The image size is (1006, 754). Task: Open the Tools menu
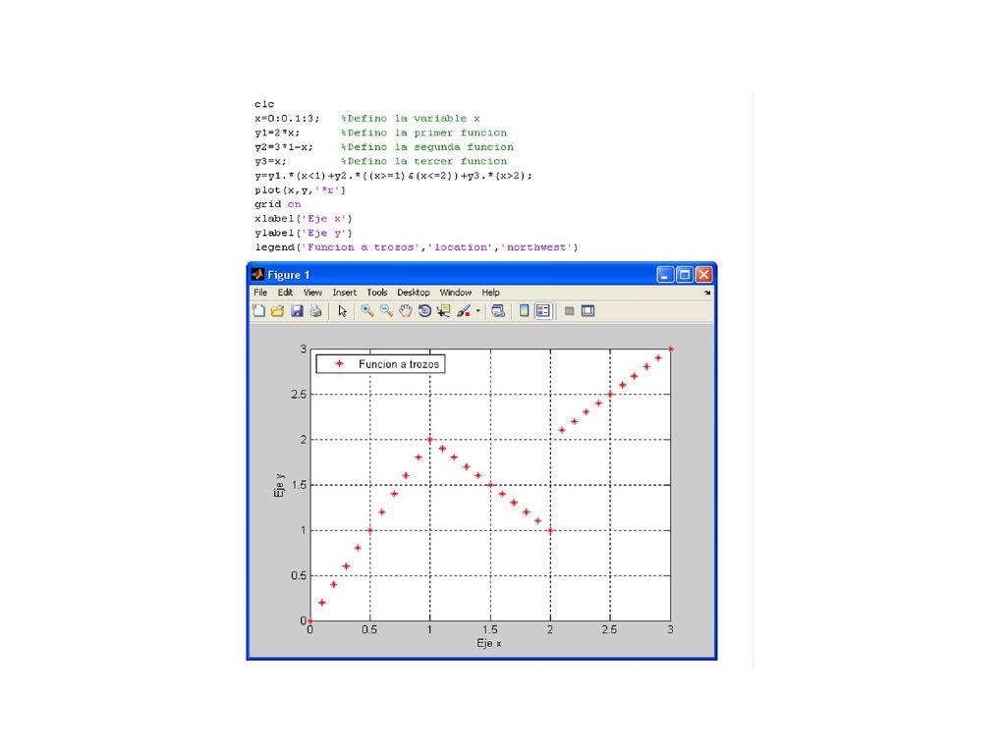point(376,293)
